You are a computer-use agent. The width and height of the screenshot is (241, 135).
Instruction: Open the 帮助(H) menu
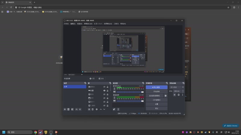pyautogui.click(x=123, y=24)
